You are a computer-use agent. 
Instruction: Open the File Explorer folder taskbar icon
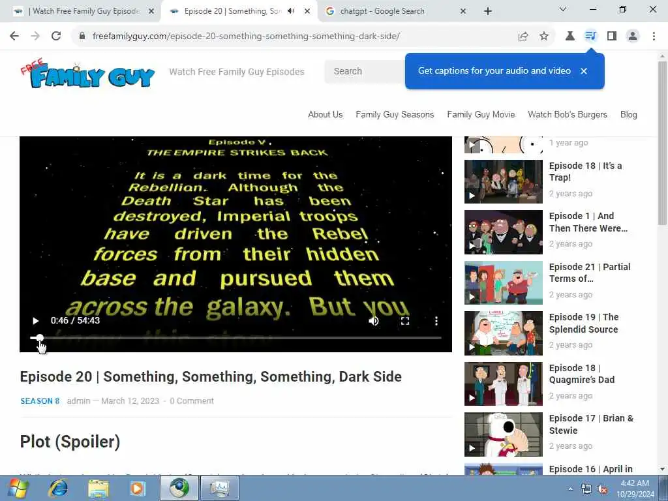tap(99, 488)
